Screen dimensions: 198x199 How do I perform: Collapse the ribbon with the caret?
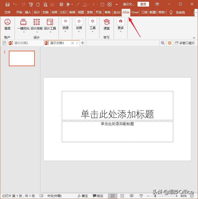(194, 38)
